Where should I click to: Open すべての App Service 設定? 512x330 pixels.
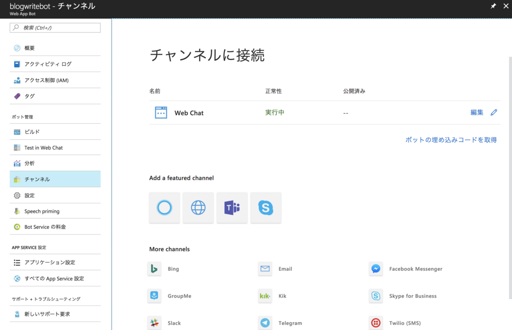[55, 278]
